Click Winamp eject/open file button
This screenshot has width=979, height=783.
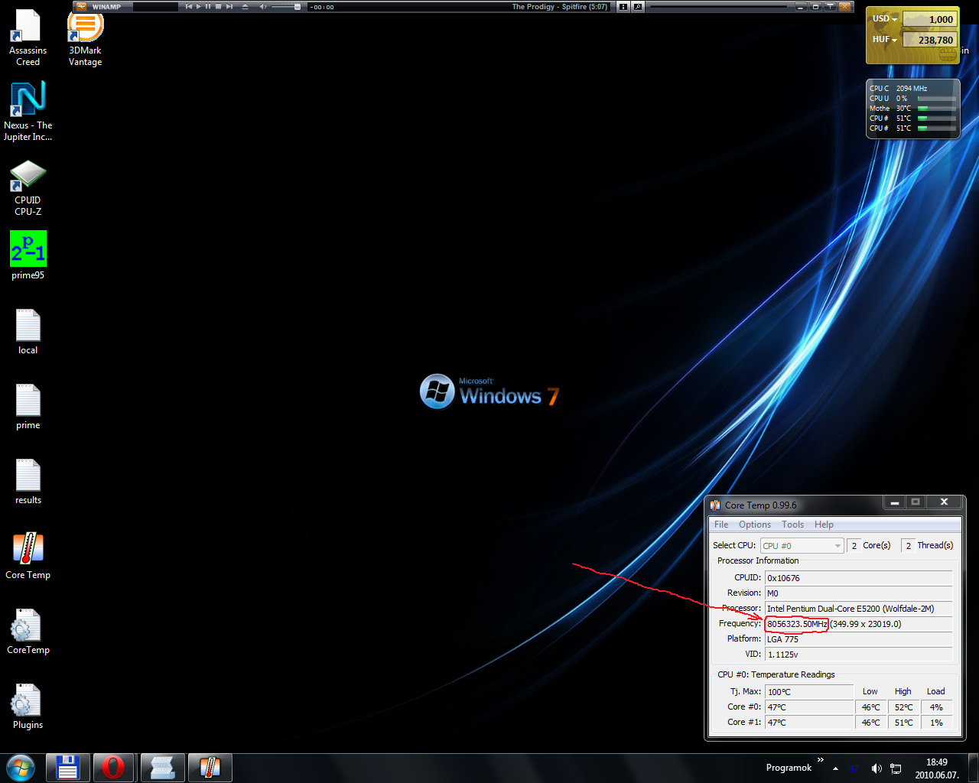(x=245, y=6)
